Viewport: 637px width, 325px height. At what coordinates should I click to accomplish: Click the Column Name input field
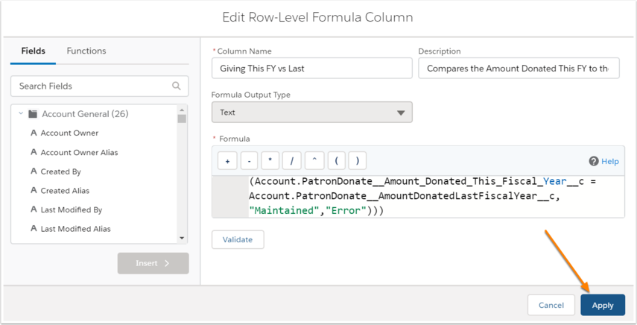click(312, 69)
